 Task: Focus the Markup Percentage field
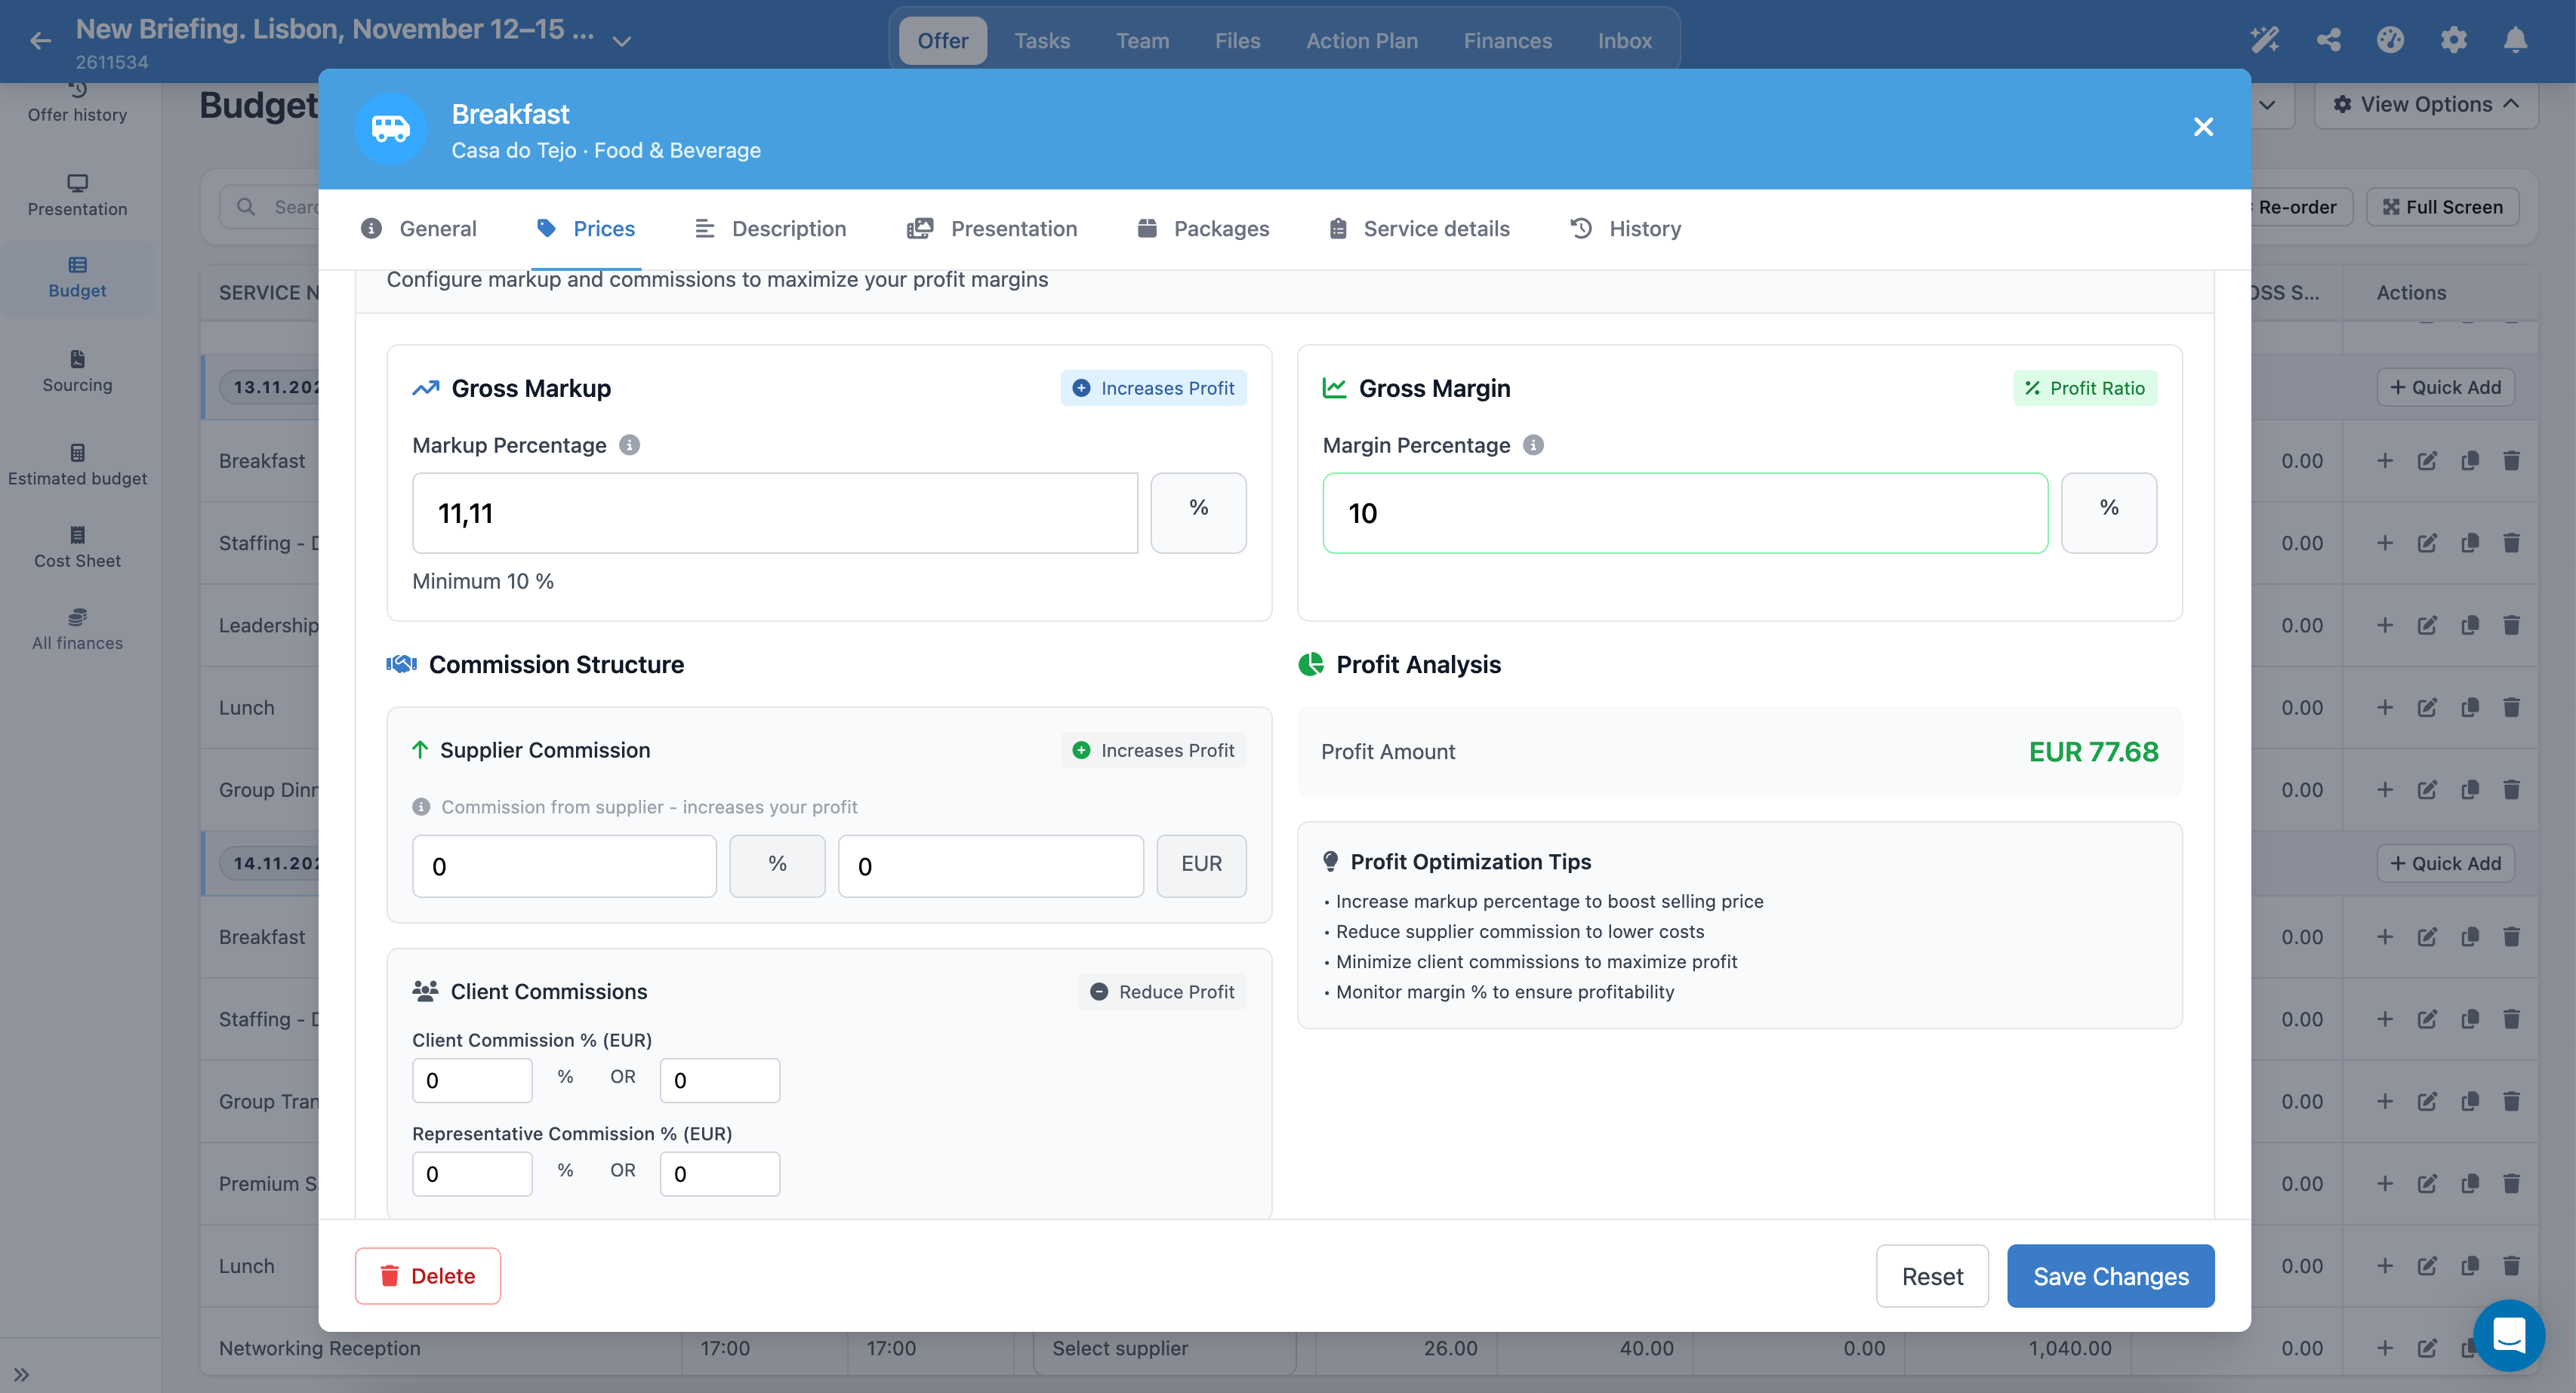(775, 512)
